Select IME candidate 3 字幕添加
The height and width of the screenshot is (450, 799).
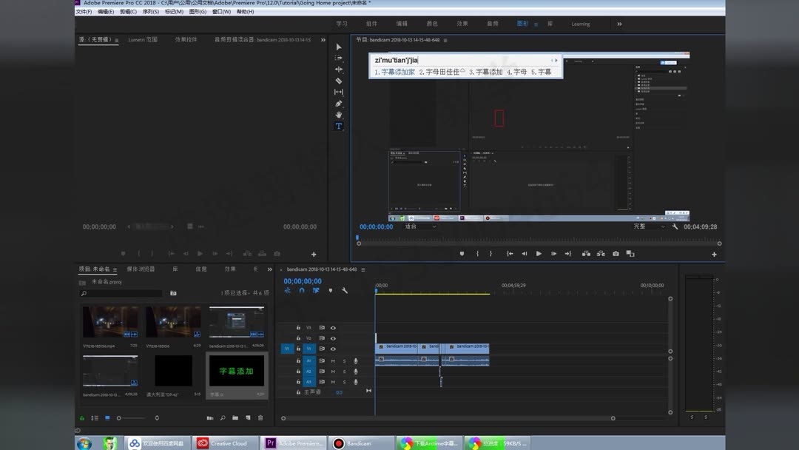(486, 72)
